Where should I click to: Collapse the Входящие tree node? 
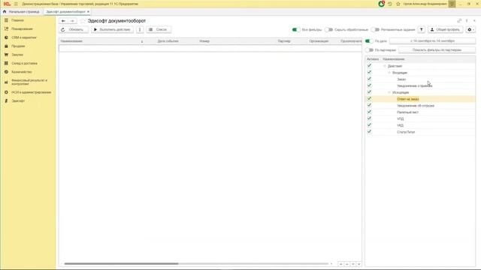click(x=389, y=73)
